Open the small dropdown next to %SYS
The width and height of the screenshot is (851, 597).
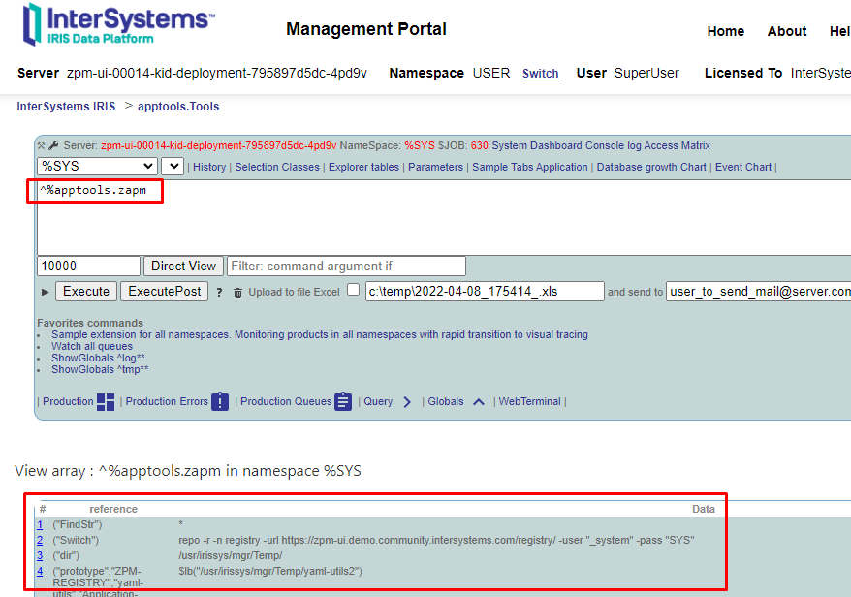click(173, 166)
